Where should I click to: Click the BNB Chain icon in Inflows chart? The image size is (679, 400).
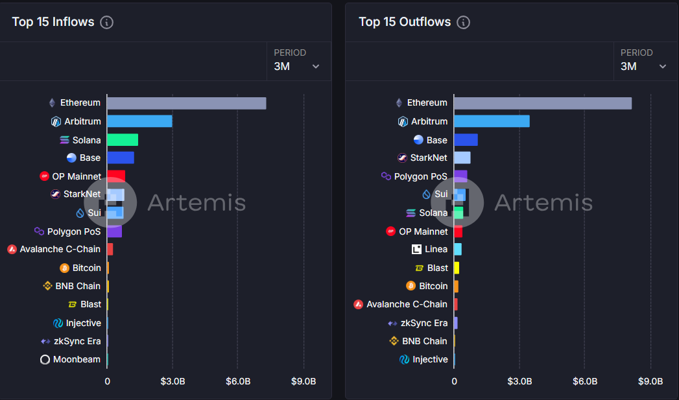47,286
